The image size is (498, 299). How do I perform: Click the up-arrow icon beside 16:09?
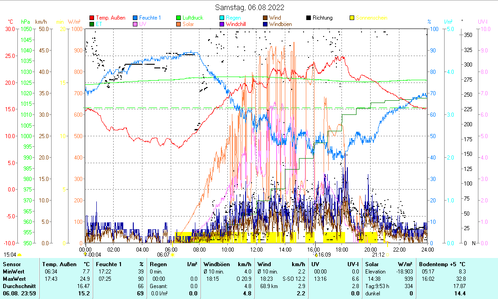pos(316,255)
